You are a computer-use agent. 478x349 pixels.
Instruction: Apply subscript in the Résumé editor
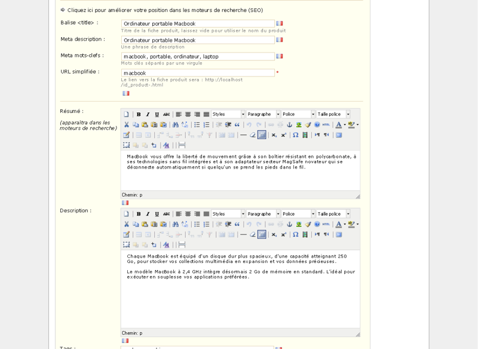pos(274,135)
